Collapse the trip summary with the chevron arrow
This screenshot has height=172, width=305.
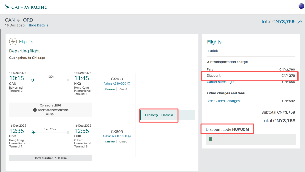pyautogui.click(x=300, y=22)
